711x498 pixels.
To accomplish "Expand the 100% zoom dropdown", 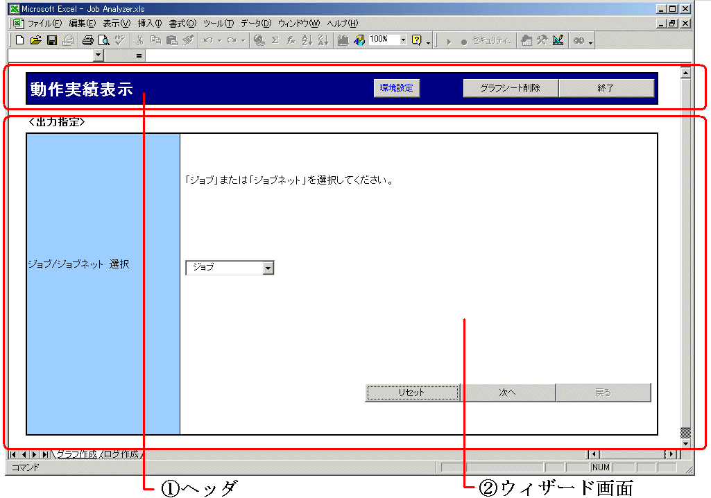I will (404, 40).
